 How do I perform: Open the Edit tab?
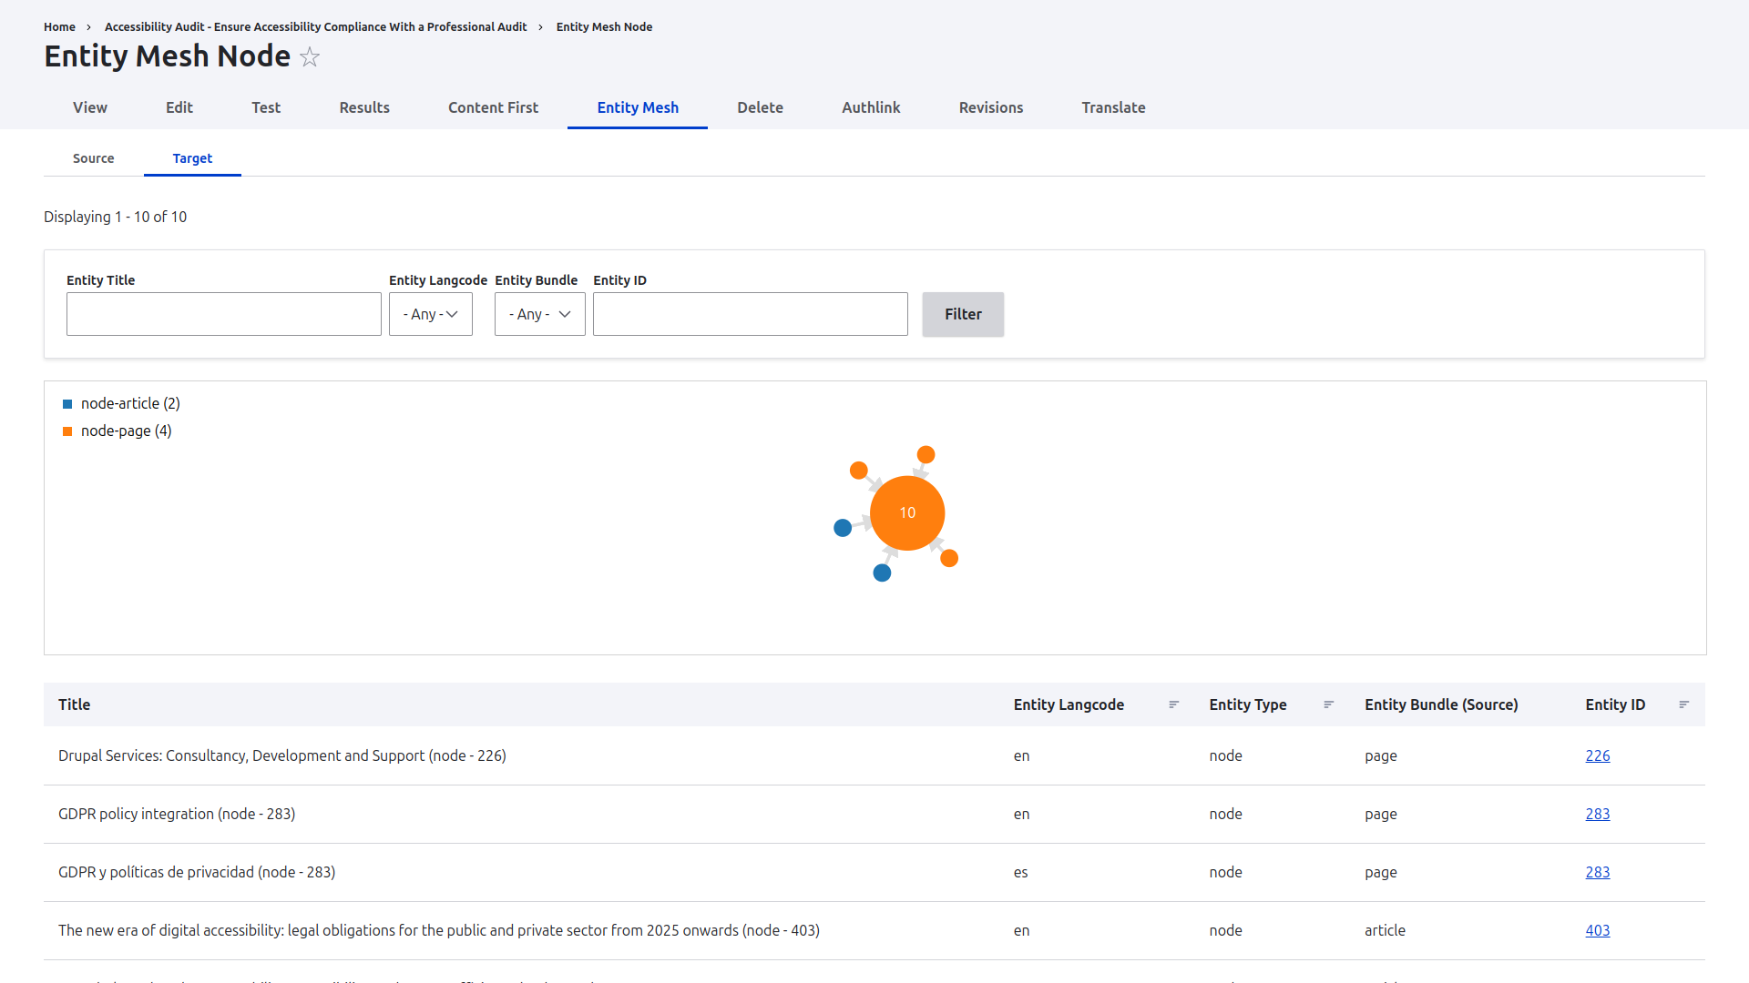pyautogui.click(x=179, y=107)
